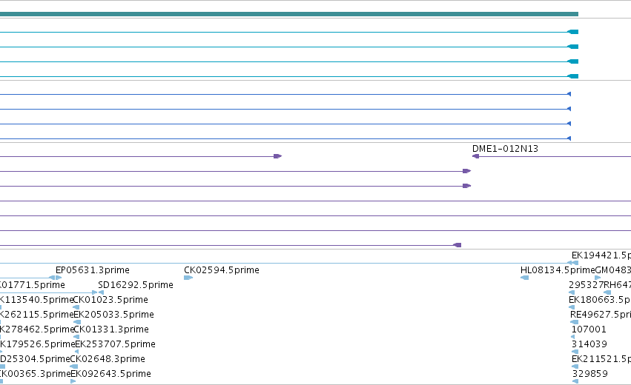This screenshot has height=385, width=631.
Task: Click the K00365.3prime label
Action: (x=36, y=374)
